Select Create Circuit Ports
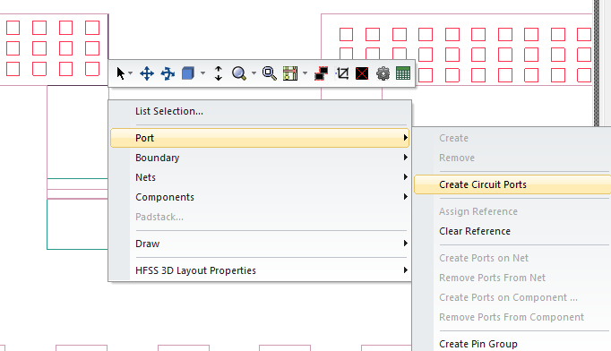The height and width of the screenshot is (351, 611). click(x=512, y=184)
